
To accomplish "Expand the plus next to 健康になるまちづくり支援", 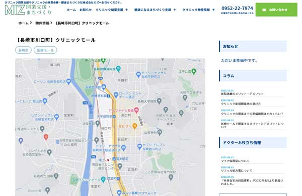I will [x=175, y=10].
